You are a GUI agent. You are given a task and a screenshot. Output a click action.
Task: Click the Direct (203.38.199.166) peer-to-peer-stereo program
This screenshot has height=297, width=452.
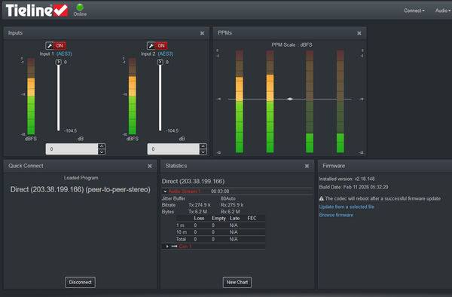coord(81,190)
